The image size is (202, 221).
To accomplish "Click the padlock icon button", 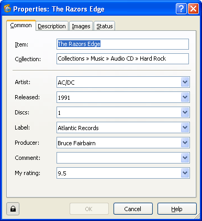I will (x=13, y=208).
